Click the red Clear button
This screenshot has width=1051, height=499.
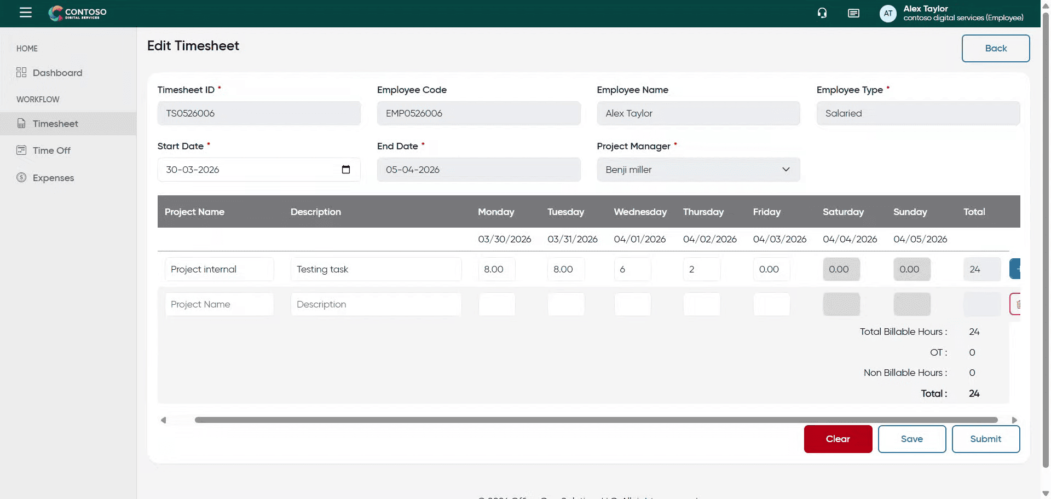point(838,439)
